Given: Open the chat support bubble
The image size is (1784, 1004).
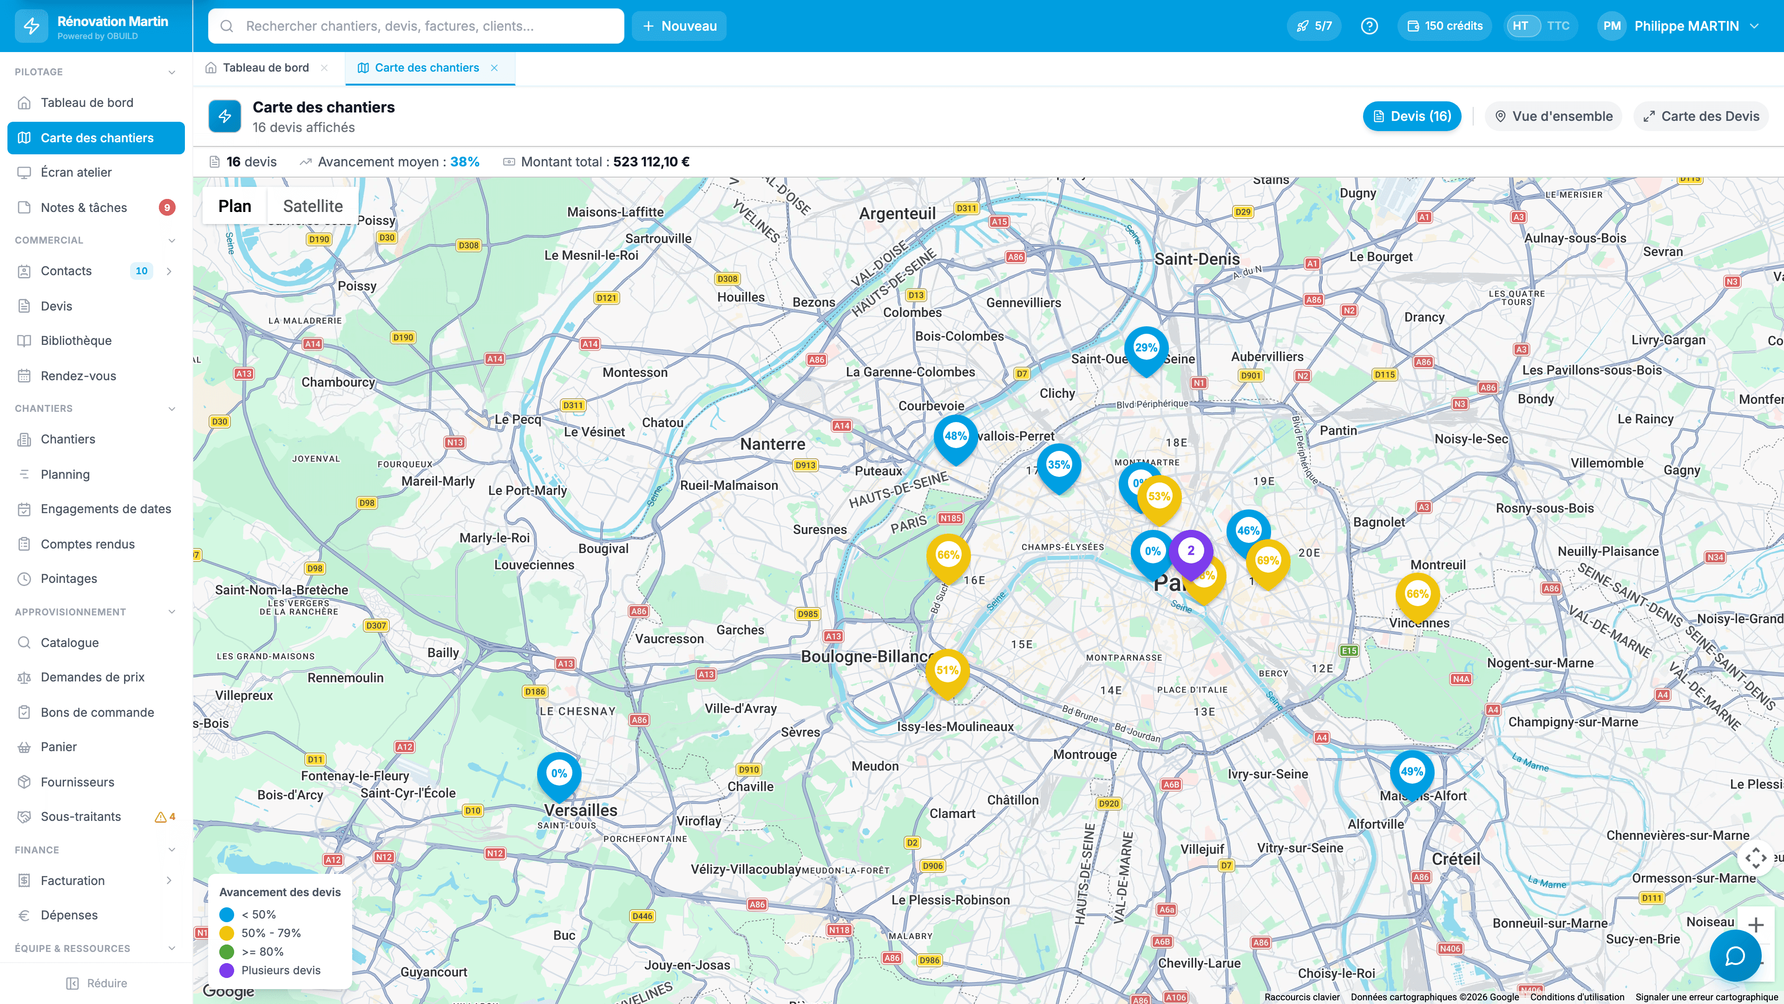Looking at the screenshot, I should 1735,956.
